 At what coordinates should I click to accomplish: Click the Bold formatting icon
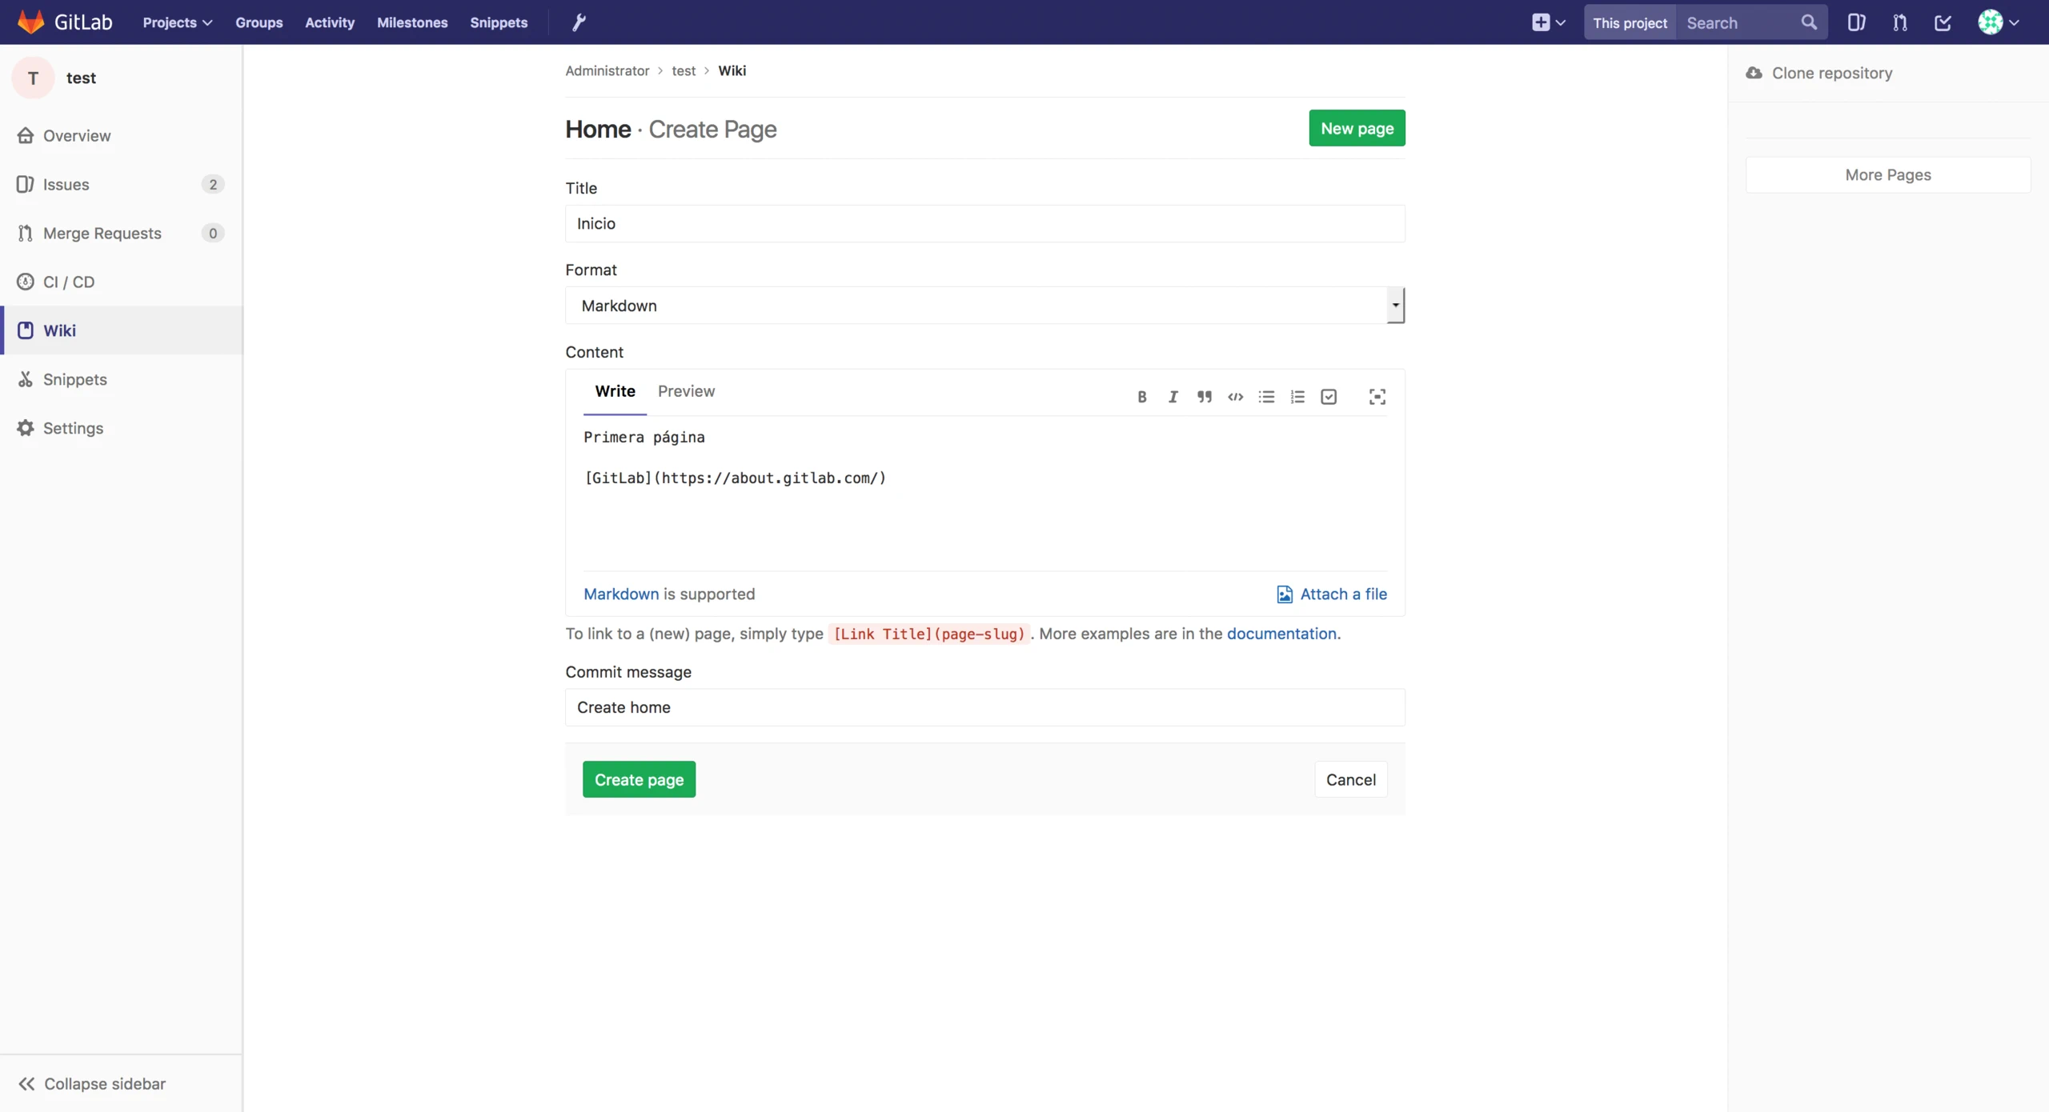tap(1142, 397)
